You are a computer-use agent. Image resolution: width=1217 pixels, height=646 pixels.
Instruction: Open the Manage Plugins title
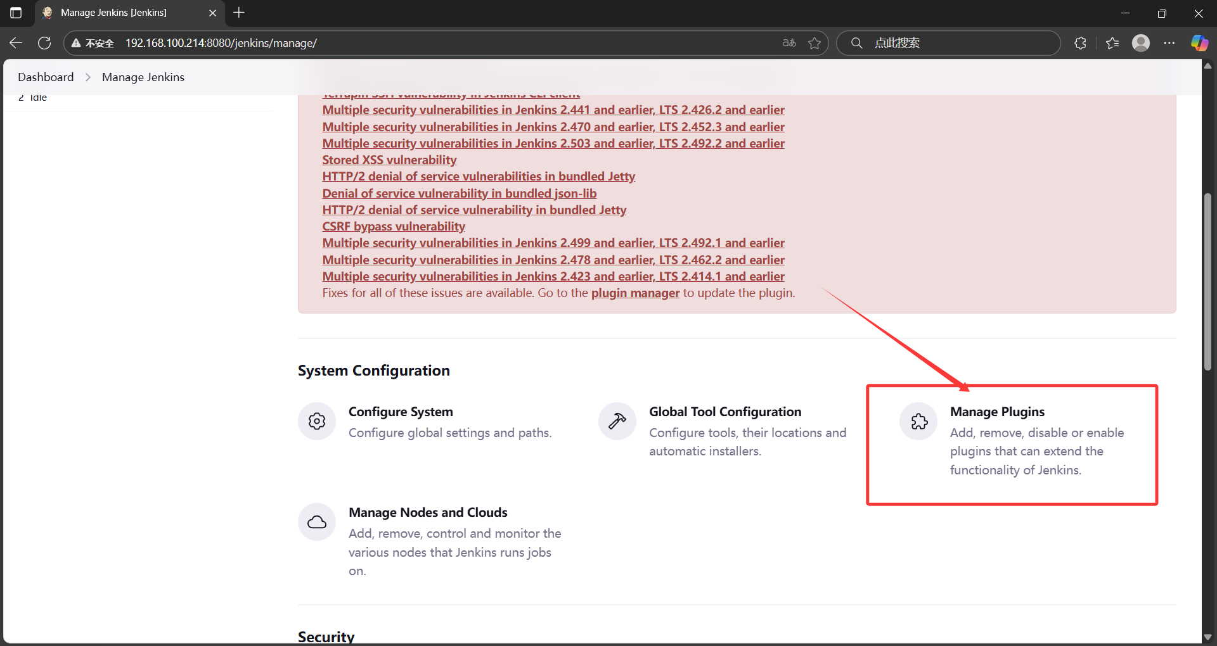(x=997, y=412)
